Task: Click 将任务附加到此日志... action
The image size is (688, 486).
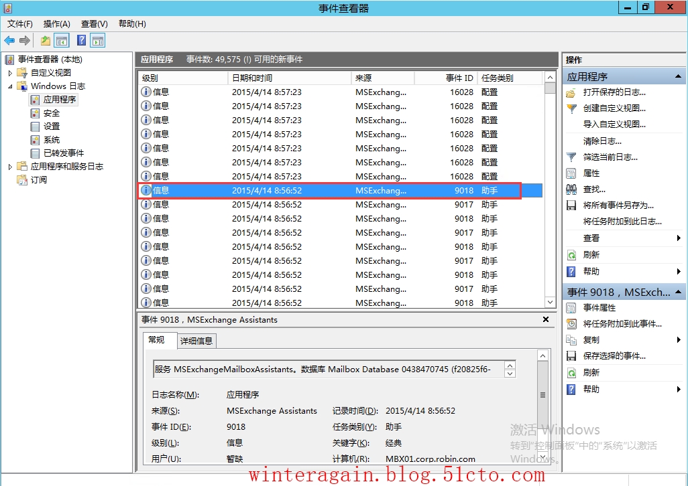Action: tap(622, 222)
